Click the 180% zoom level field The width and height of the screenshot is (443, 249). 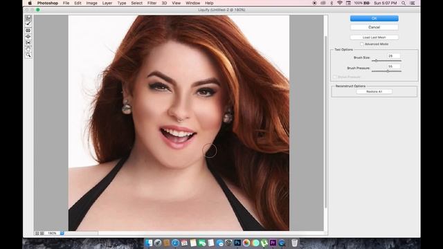52,233
